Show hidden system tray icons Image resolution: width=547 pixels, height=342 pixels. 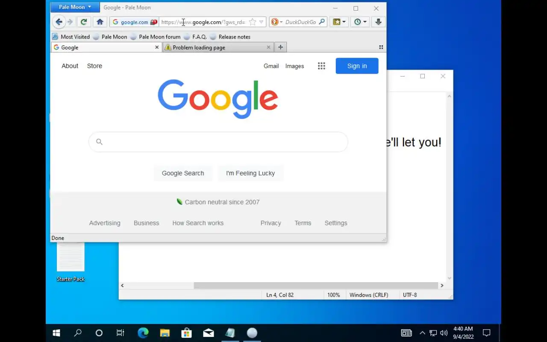pyautogui.click(x=422, y=333)
